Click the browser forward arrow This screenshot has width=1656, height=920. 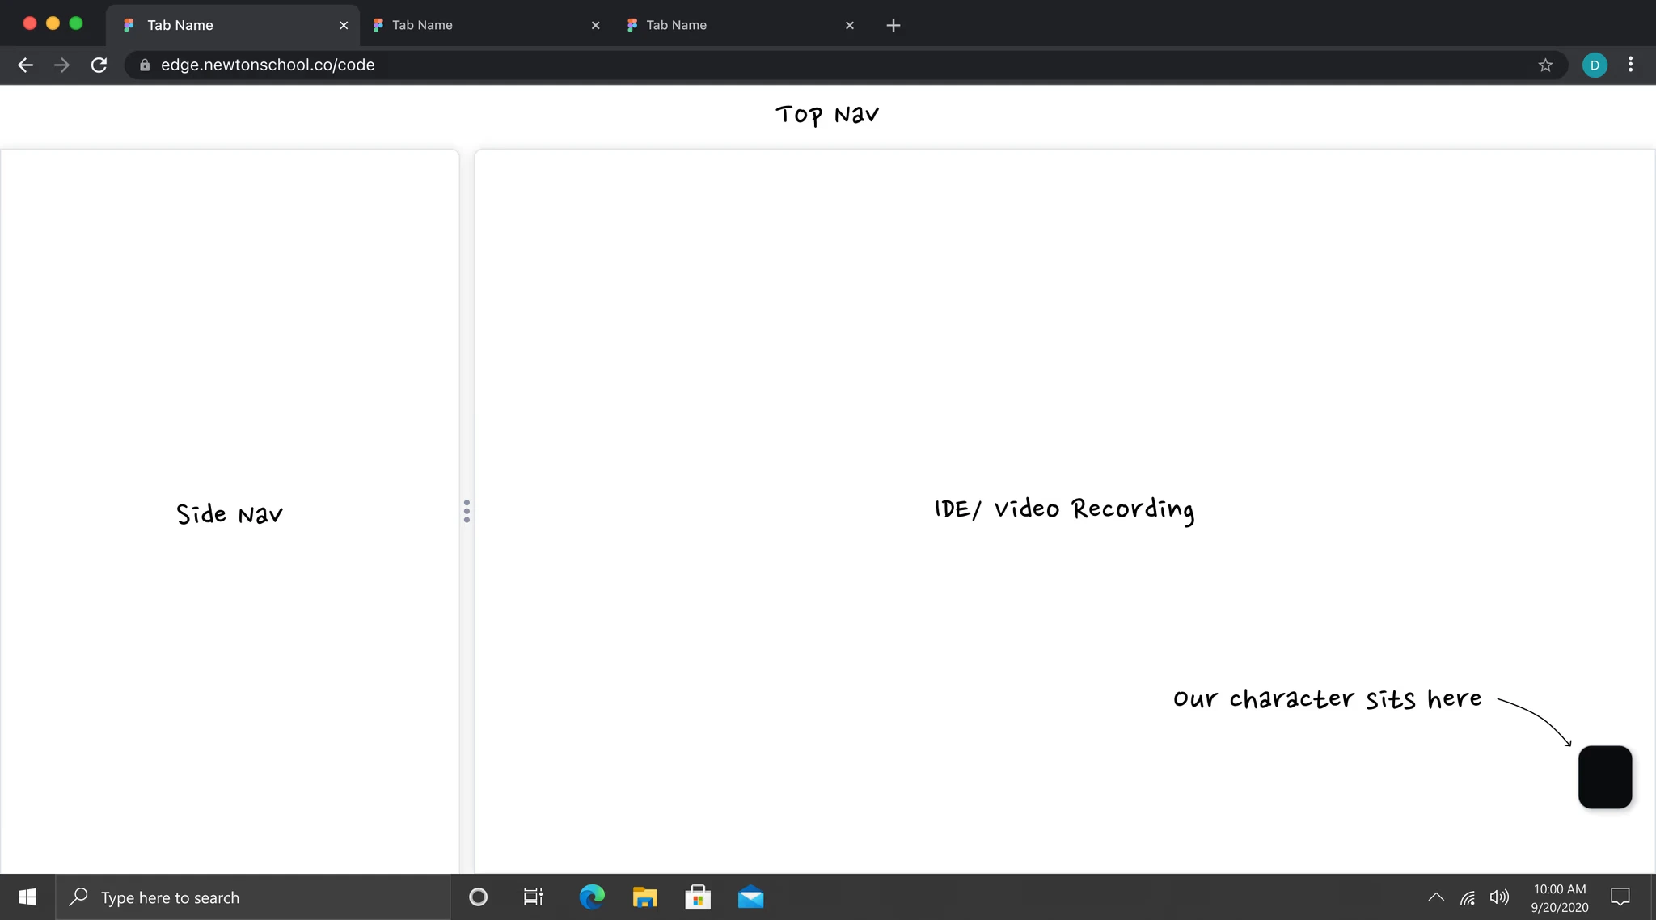pyautogui.click(x=61, y=65)
